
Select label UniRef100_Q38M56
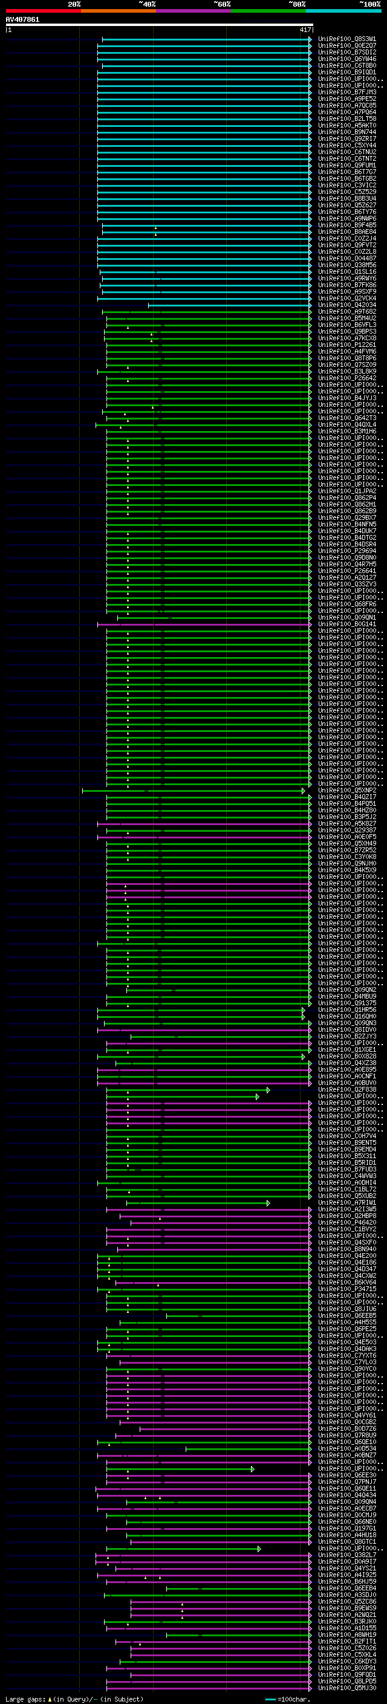[347, 265]
